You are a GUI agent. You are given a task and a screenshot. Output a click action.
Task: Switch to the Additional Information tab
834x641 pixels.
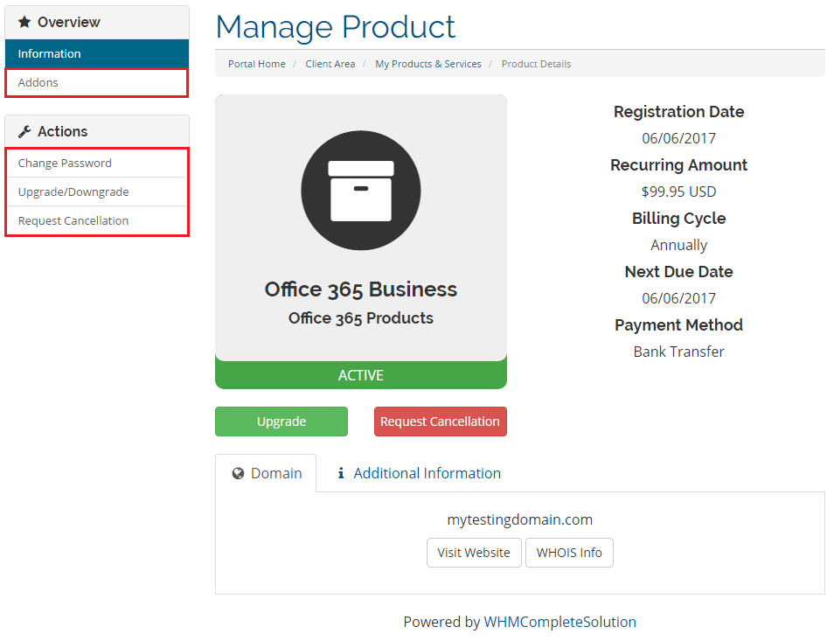[x=419, y=473]
